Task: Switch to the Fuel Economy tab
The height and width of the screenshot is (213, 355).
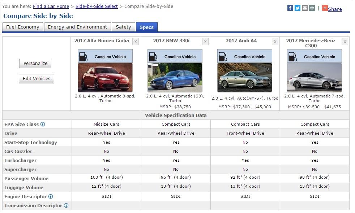Action: [x=23, y=27]
